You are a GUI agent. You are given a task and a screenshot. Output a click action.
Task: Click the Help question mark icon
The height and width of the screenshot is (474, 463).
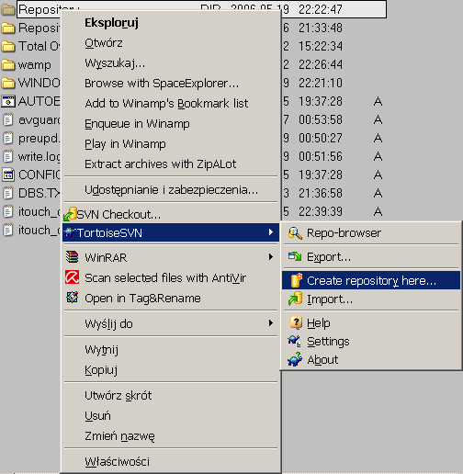coord(296,322)
